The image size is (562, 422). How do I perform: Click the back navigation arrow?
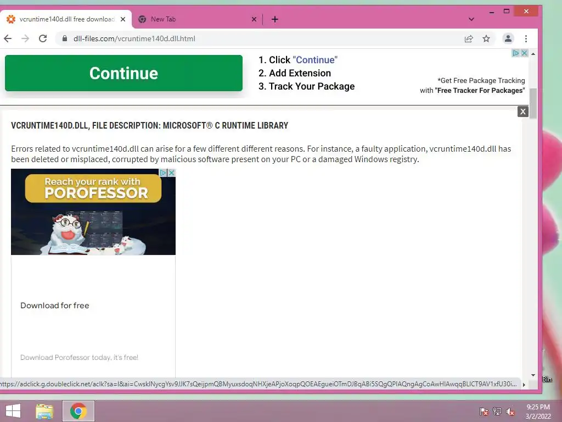tap(8, 38)
